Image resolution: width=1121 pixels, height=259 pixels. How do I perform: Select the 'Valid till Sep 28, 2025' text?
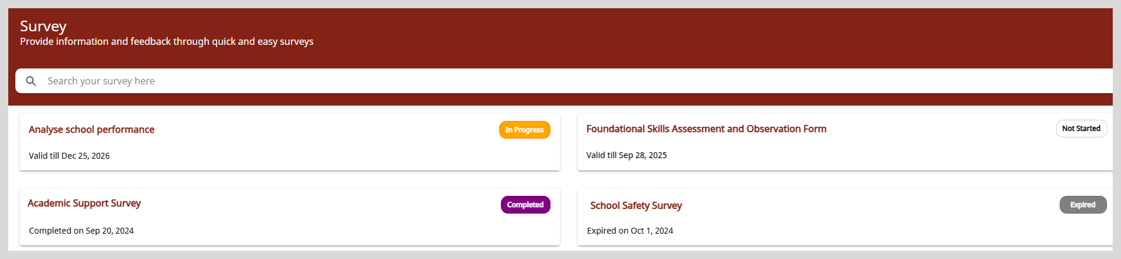627,155
